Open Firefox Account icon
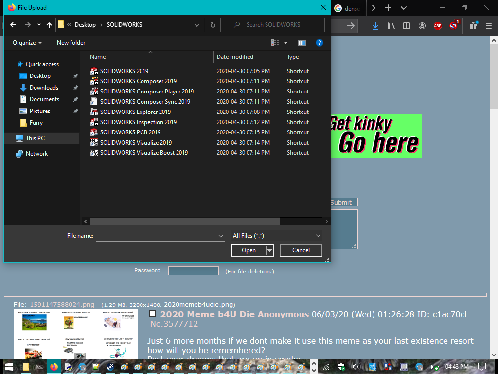498x374 pixels. tap(422, 26)
